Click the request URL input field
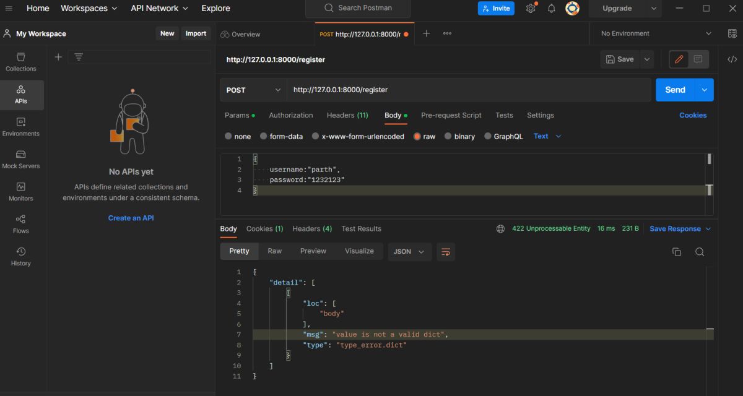 click(467, 90)
